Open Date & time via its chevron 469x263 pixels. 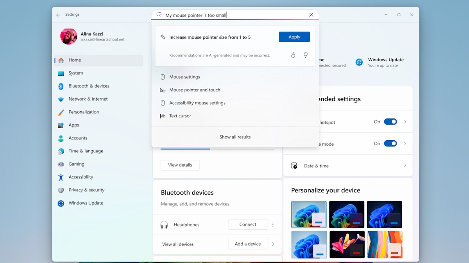click(x=405, y=166)
